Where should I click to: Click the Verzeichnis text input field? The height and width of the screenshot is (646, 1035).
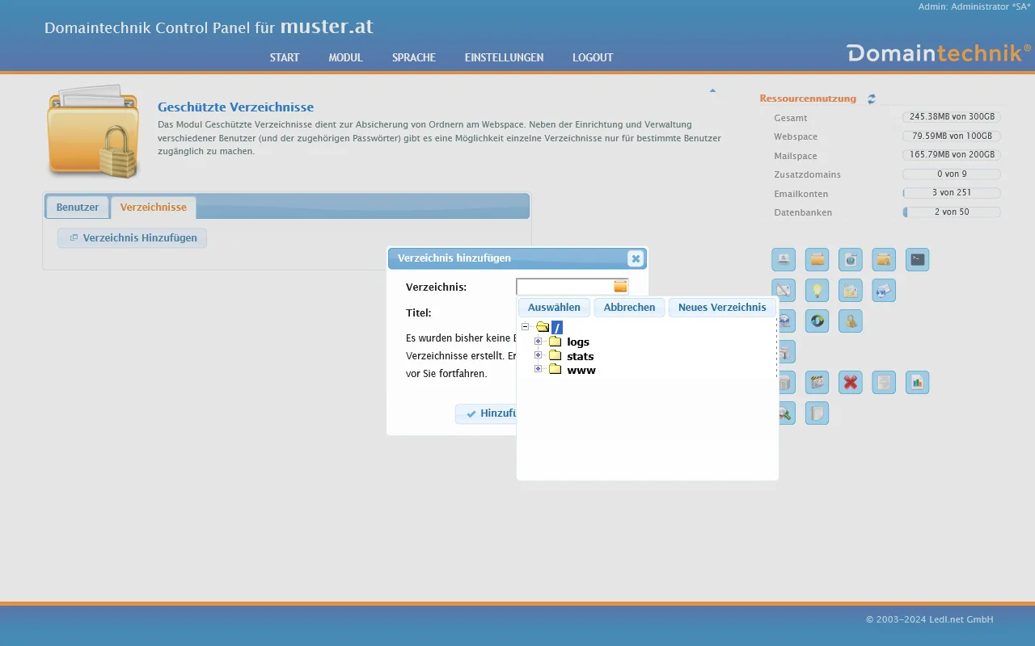pos(564,287)
